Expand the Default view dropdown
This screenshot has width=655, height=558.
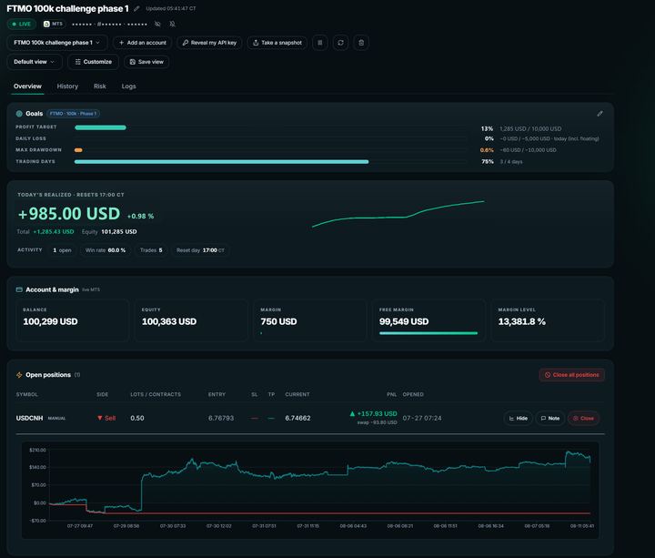pyautogui.click(x=35, y=62)
